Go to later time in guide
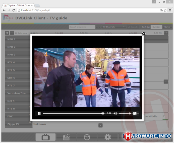This screenshot has height=143, width=174. point(166,33)
